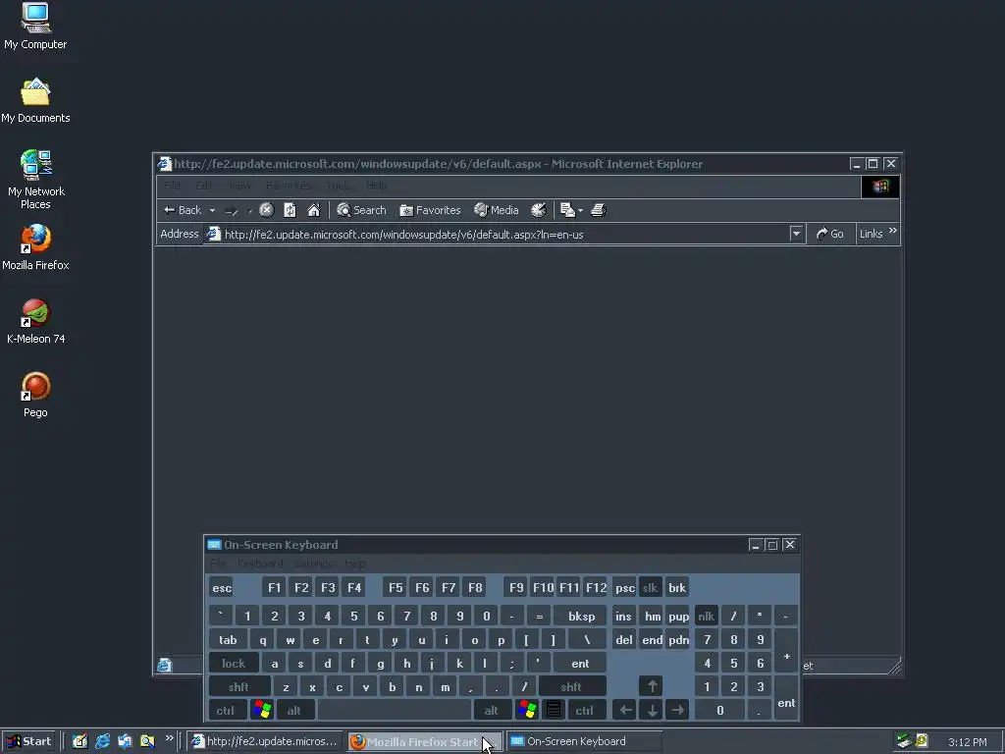This screenshot has width=1005, height=754.
Task: Expand the Links toolbar chevron
Action: click(x=893, y=231)
